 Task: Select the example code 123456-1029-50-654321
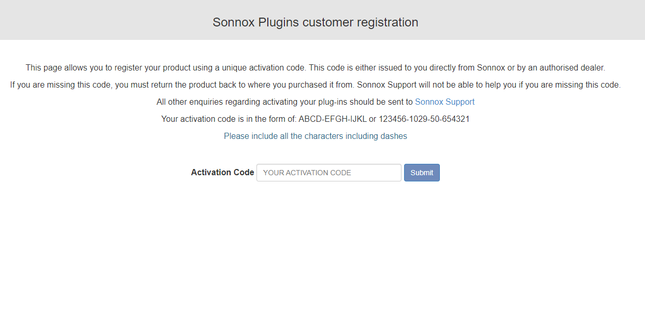424,119
